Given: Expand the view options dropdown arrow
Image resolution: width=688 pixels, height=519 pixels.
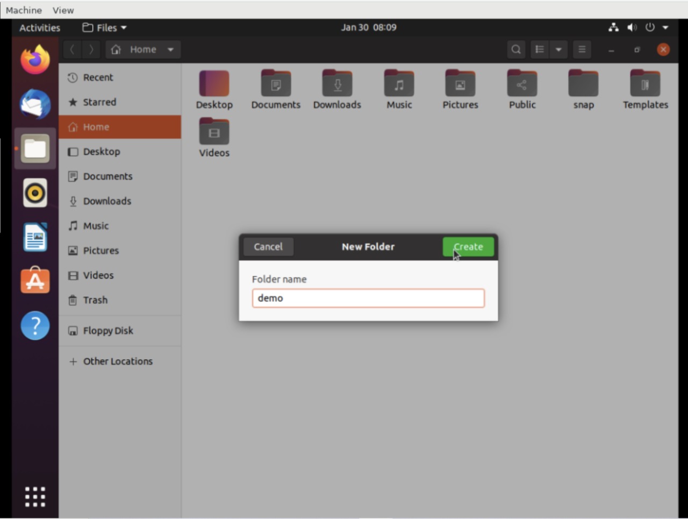Looking at the screenshot, I should point(558,49).
